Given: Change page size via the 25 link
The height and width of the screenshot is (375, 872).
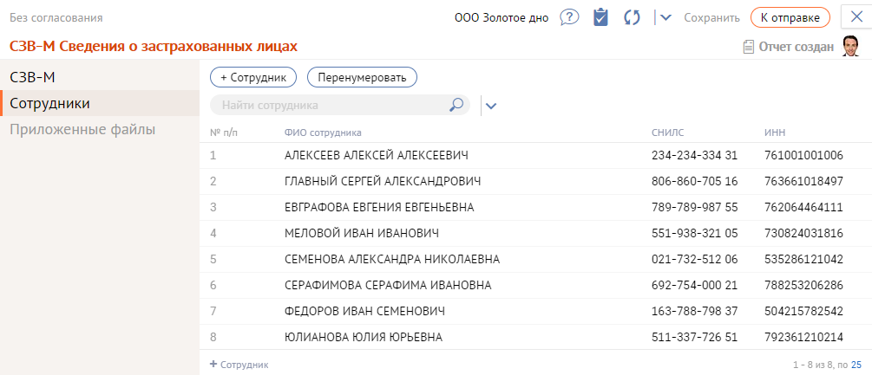Looking at the screenshot, I should [x=857, y=365].
